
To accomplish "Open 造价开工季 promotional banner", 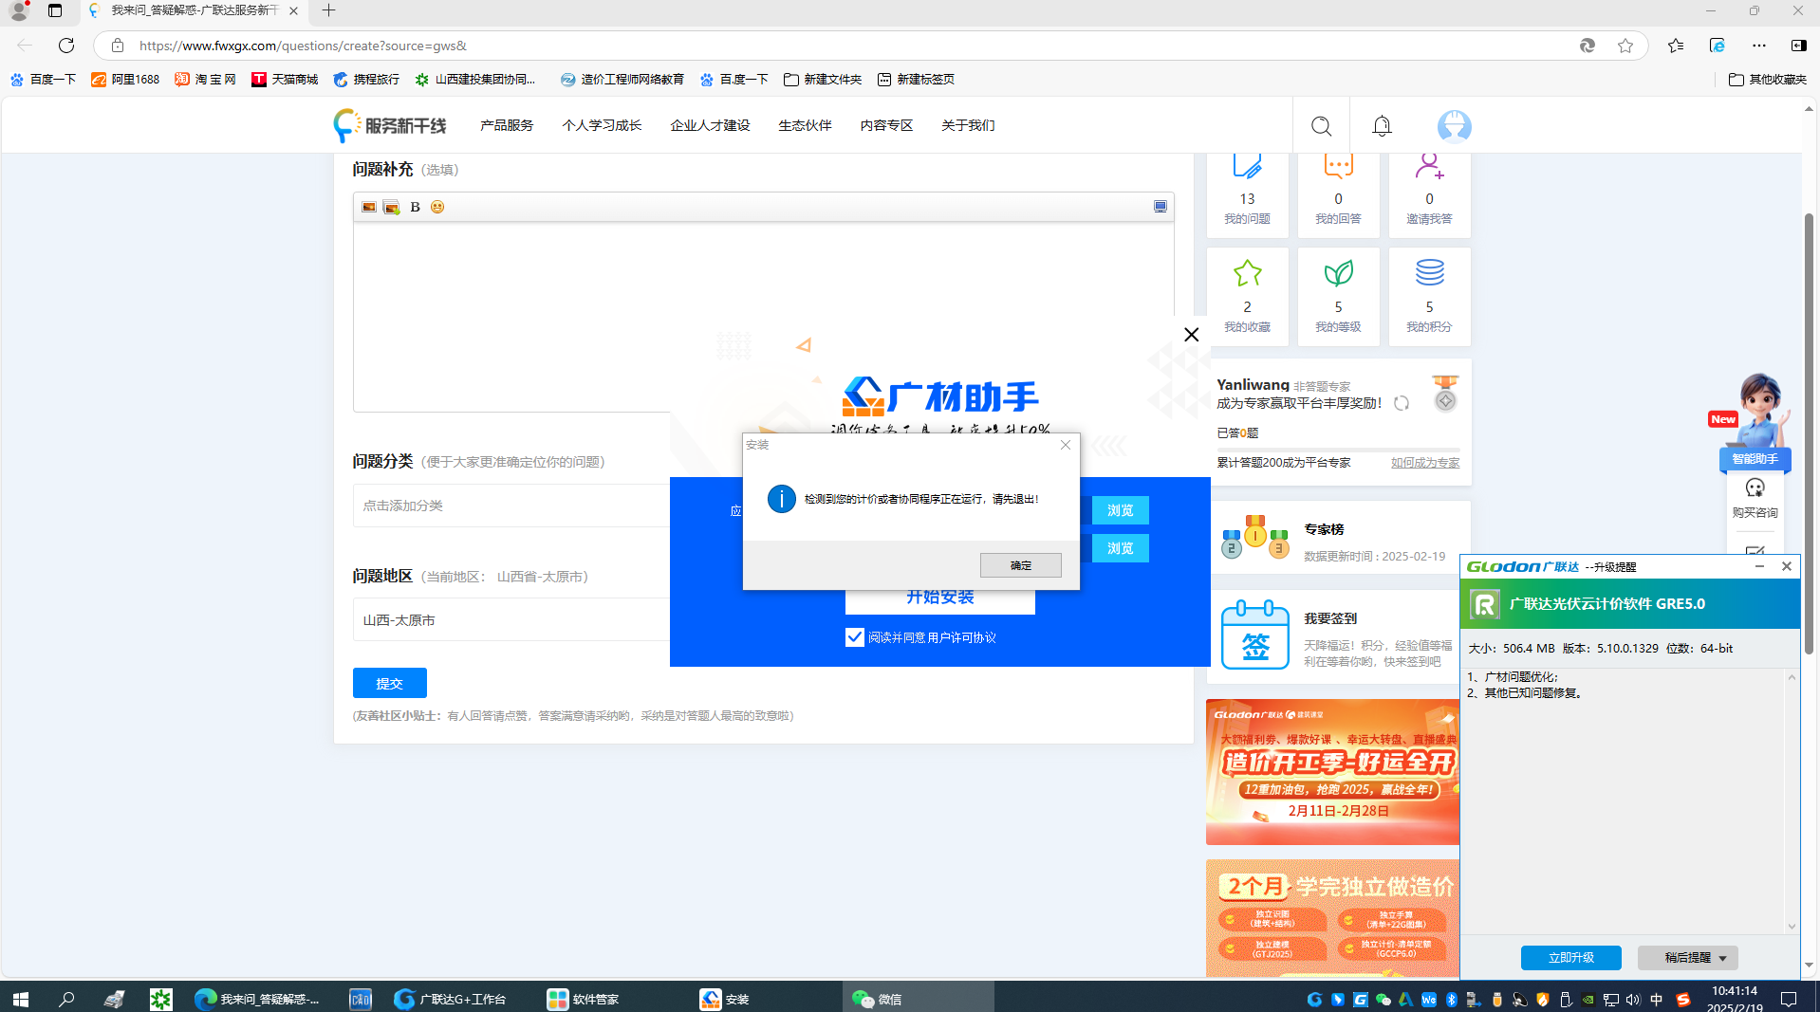I will (1332, 772).
